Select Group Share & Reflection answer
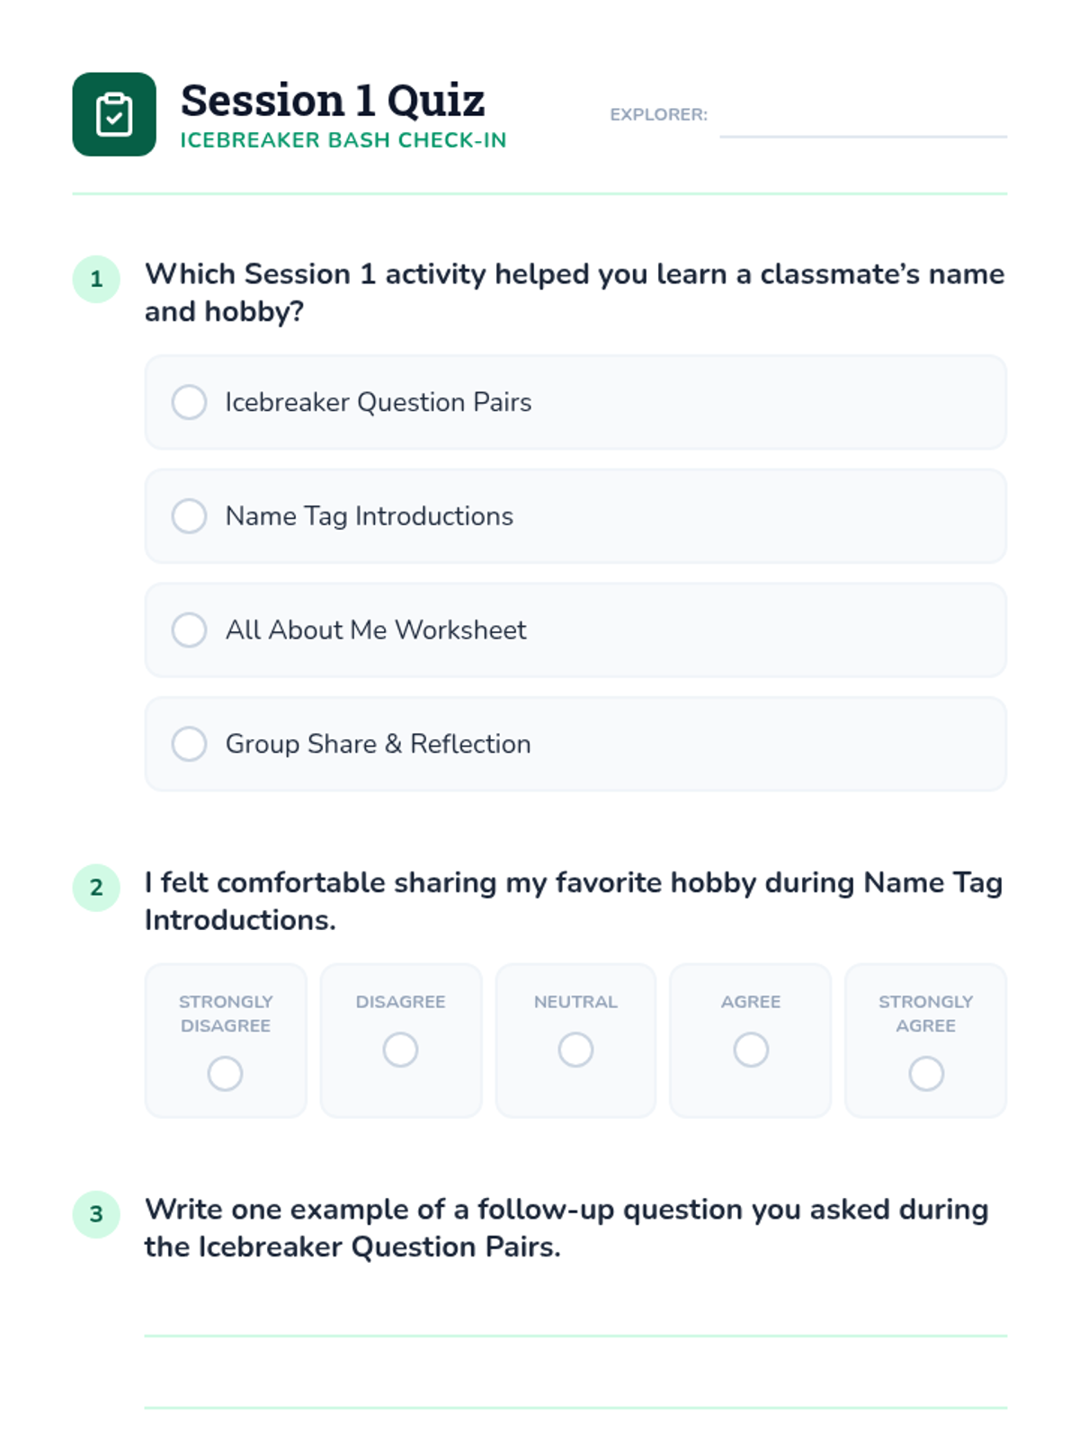1079x1439 pixels. (x=190, y=744)
